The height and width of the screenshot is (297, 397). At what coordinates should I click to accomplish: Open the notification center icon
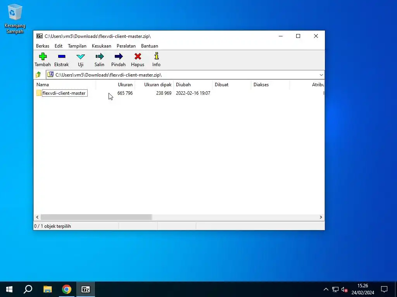(x=384, y=289)
